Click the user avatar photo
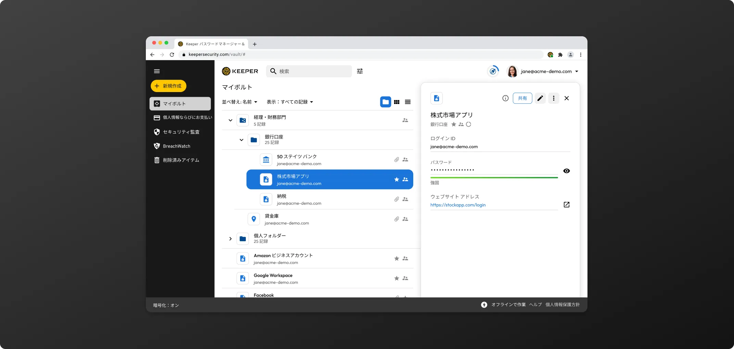This screenshot has height=349, width=734. [x=512, y=71]
